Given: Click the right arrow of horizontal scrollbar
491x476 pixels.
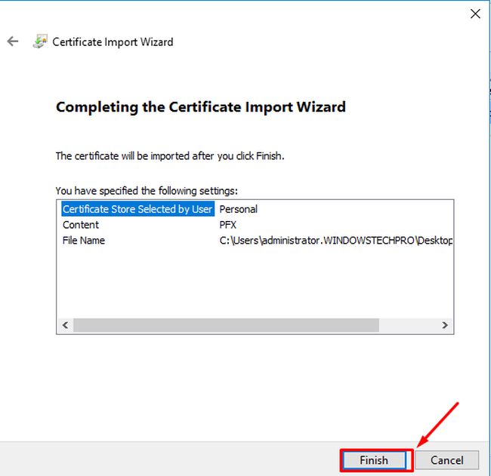Looking at the screenshot, I should [445, 325].
